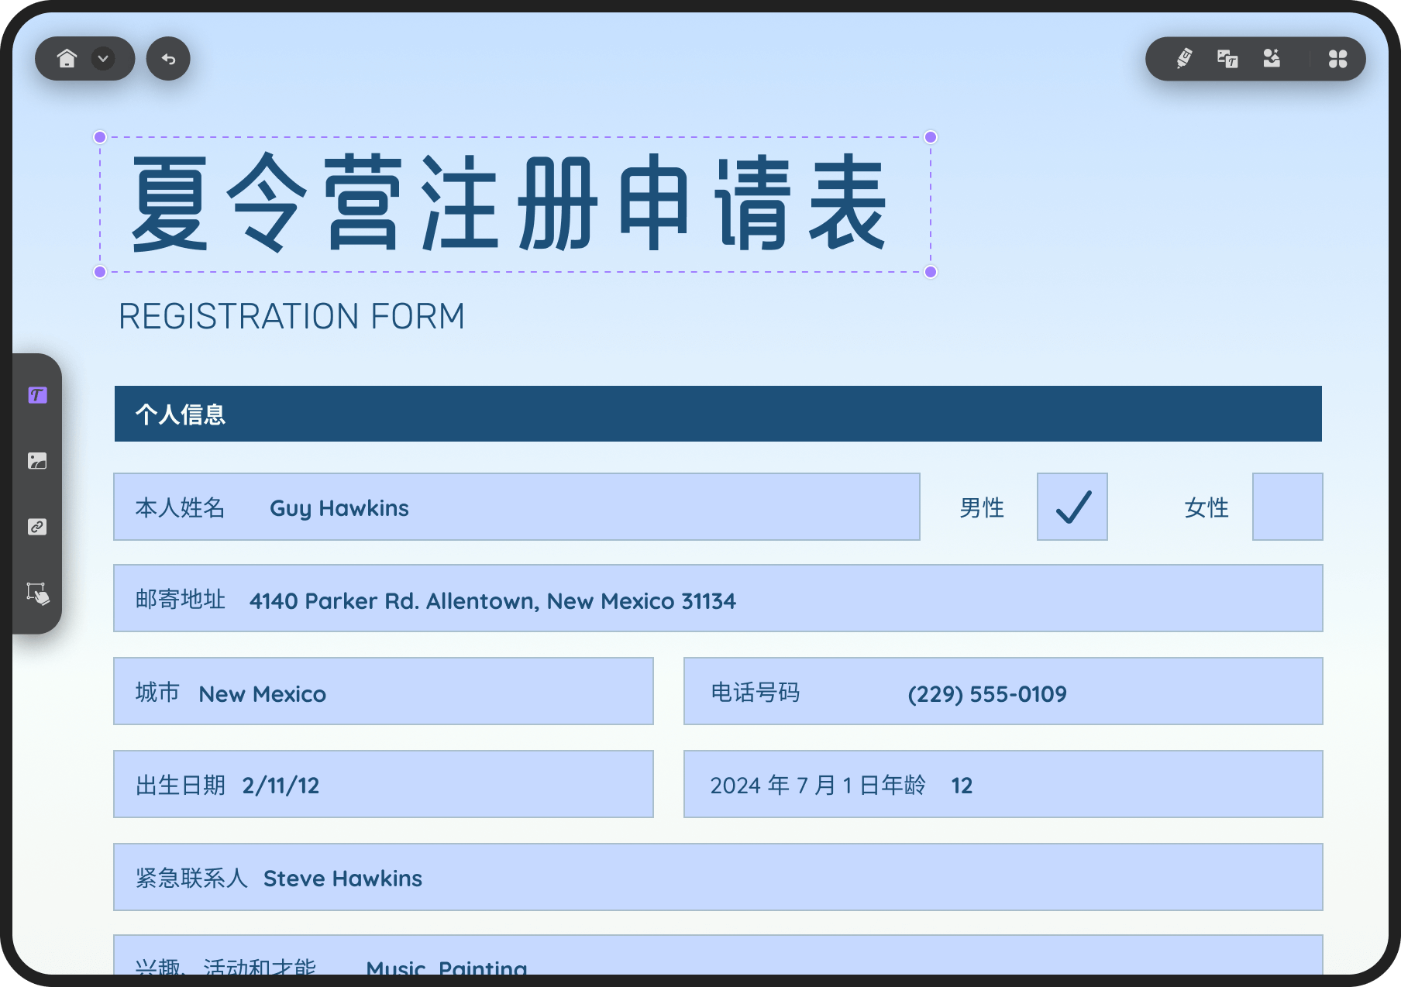Image resolution: width=1401 pixels, height=987 pixels.
Task: Check the 女性 gender checkbox
Action: pyautogui.click(x=1287, y=507)
